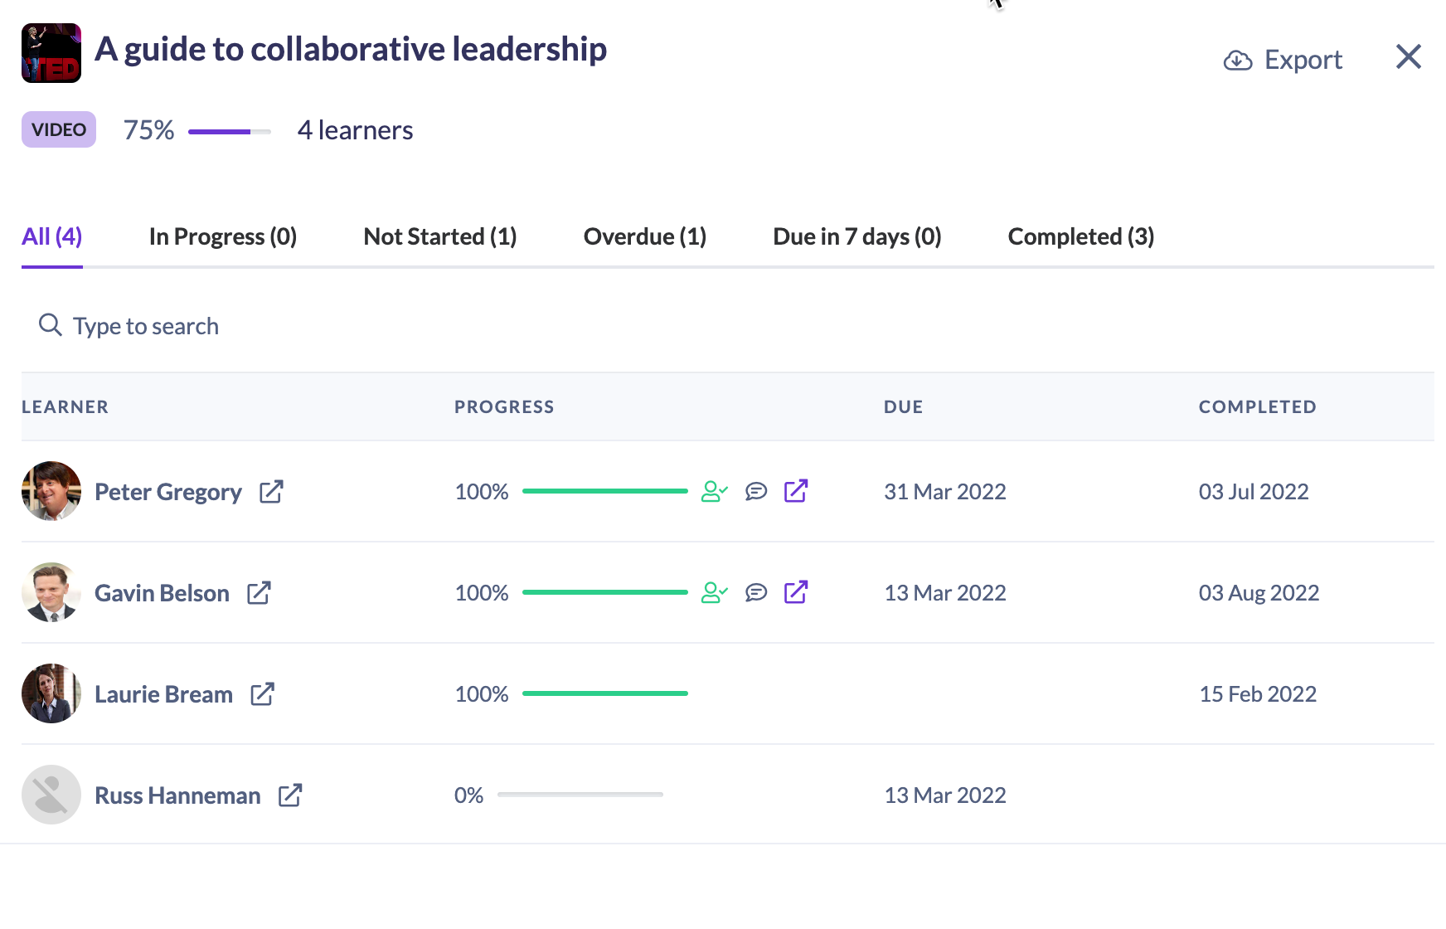
Task: Click Gavin Belson's green learner-verified icon
Action: point(714,592)
